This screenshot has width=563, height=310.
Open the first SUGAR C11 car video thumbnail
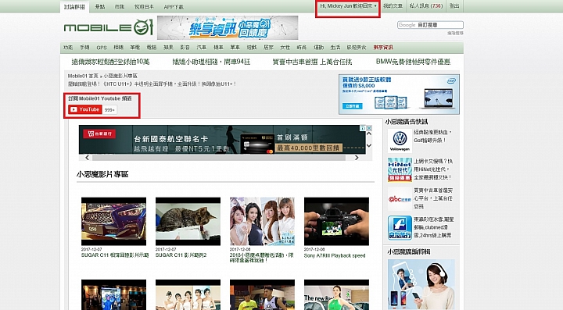point(114,222)
